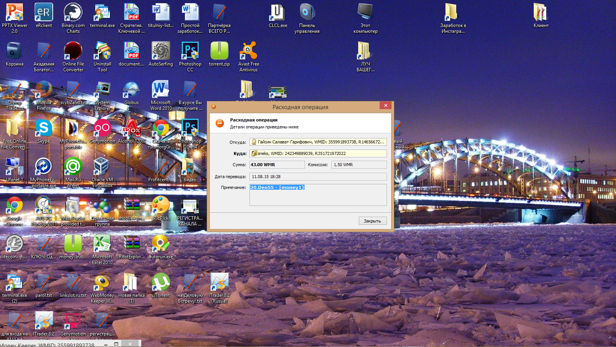
Task: Open the Uninstall Tool shortcut
Action: pyautogui.click(x=102, y=56)
